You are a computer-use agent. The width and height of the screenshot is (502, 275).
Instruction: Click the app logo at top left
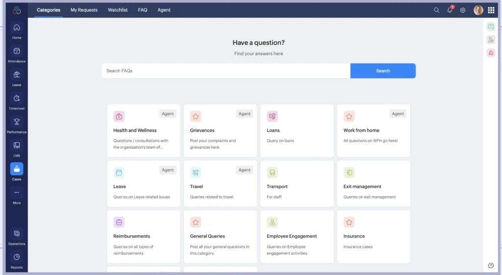point(17,10)
